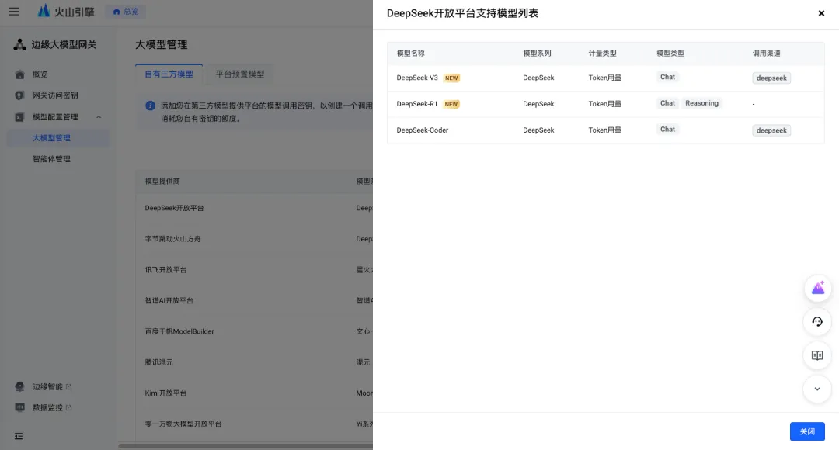Viewport: 839px width, 450px height.
Task: Click the Reasoning tag in DeepSeek-R1 row
Action: coord(701,103)
